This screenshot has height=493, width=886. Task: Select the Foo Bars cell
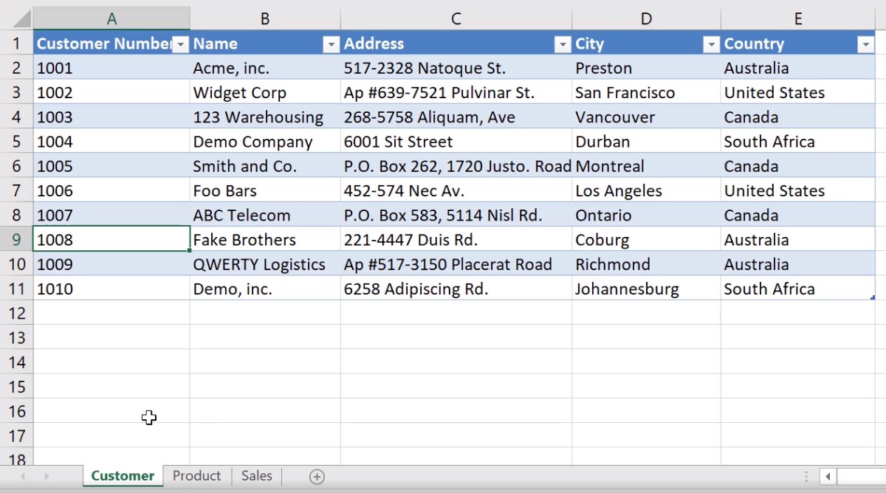[265, 190]
